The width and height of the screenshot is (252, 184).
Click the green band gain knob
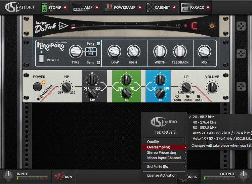(x=126, y=80)
